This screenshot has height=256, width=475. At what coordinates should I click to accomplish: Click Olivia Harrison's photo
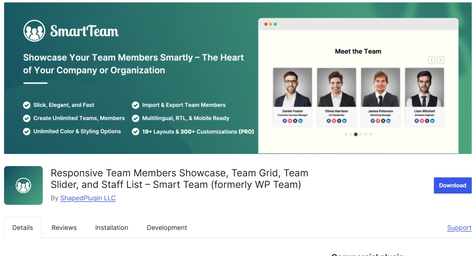click(337, 87)
